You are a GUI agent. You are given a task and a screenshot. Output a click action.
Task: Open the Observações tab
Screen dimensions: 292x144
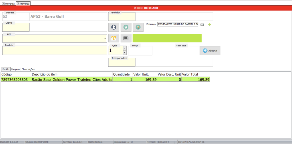click(x=28, y=69)
